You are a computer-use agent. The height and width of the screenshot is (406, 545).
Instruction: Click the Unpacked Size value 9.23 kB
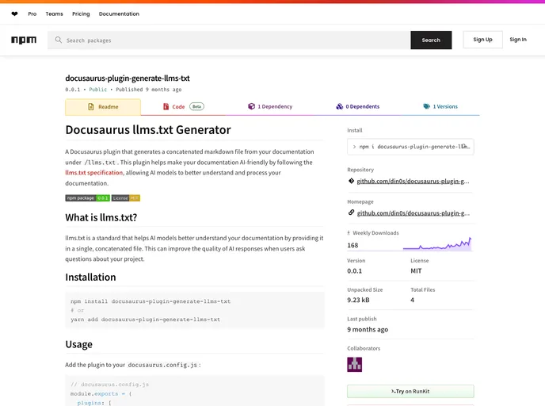[358, 300]
